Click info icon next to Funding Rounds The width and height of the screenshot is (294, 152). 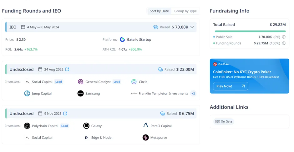coord(284,43)
